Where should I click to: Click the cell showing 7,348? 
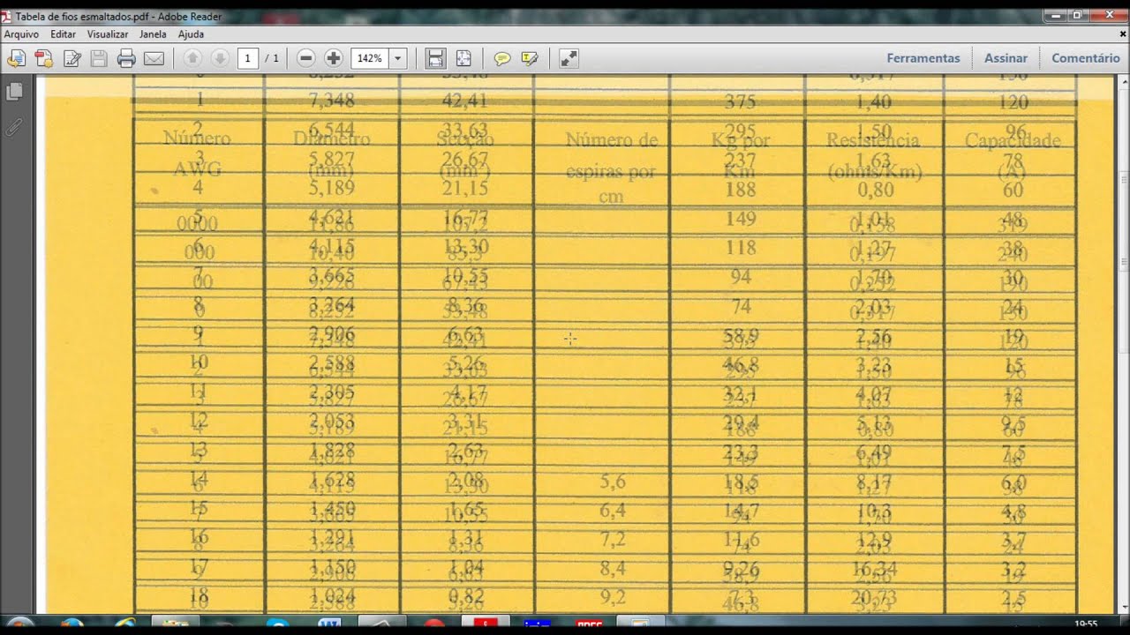pyautogui.click(x=331, y=99)
